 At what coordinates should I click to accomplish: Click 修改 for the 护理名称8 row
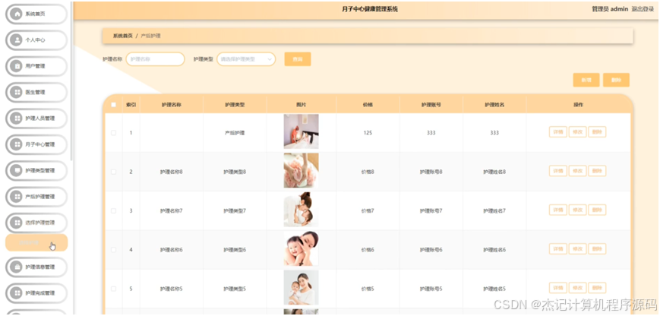click(577, 171)
